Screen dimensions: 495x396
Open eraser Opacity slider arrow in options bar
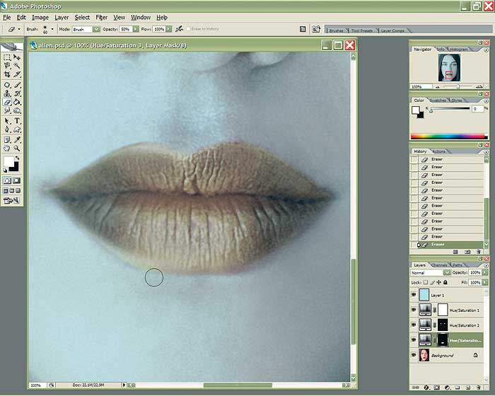[x=136, y=29]
